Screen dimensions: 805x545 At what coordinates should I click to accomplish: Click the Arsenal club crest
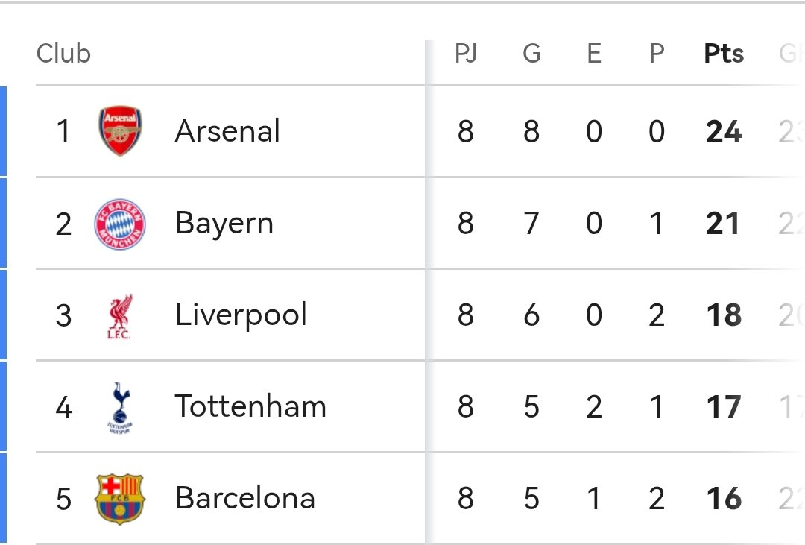(x=120, y=131)
